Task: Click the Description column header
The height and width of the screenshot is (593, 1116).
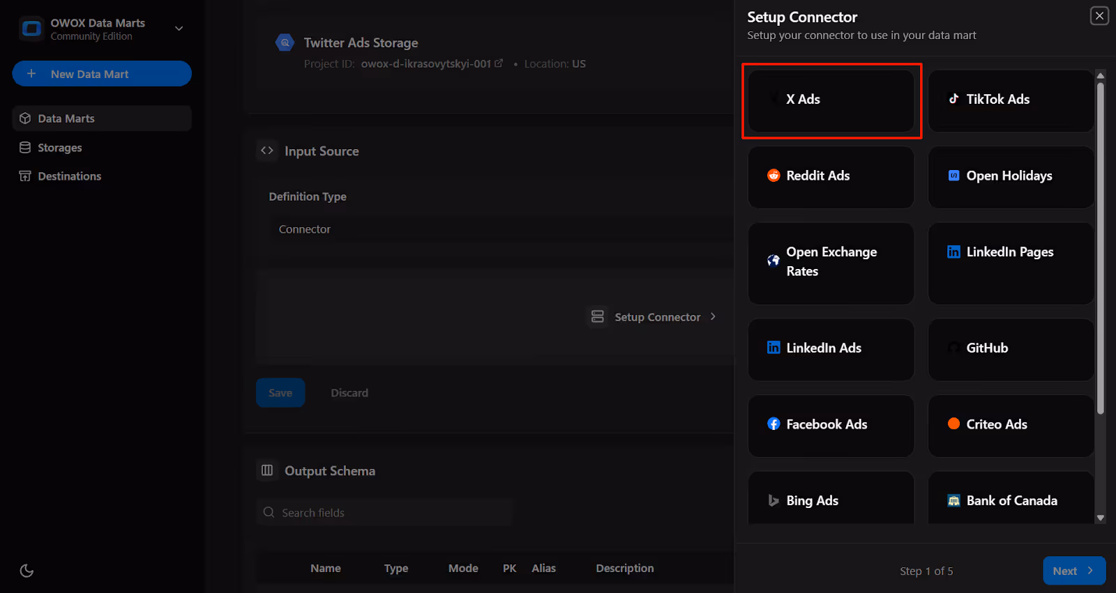Action: [625, 569]
